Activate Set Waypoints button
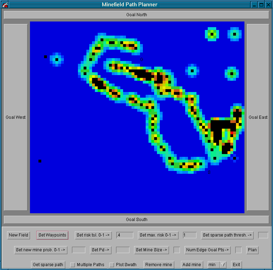Viewport: 273px width, 270px height. pos(52,235)
